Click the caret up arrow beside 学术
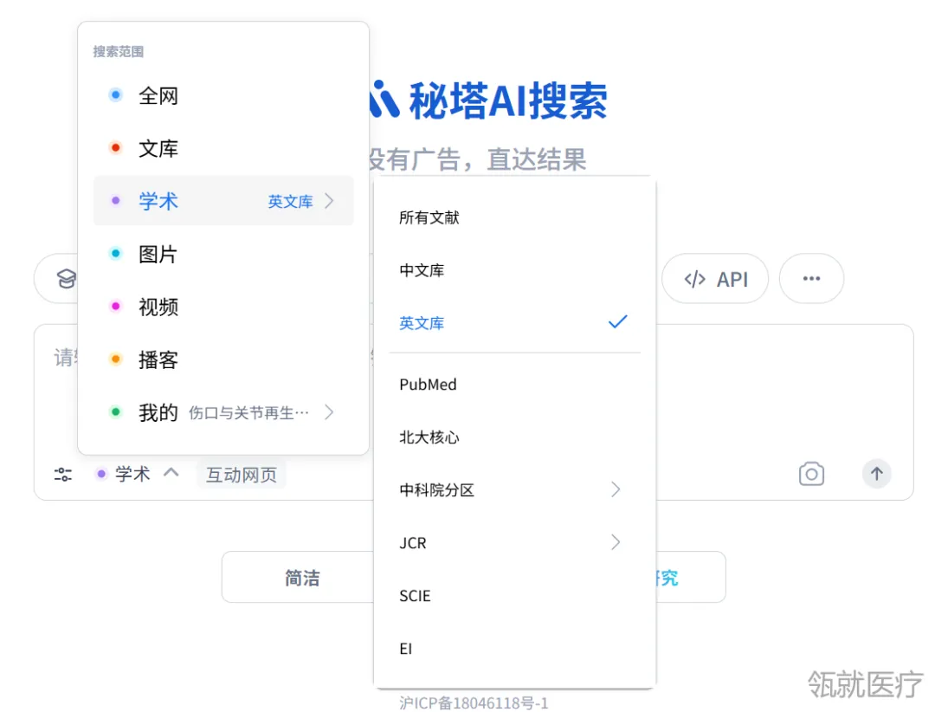 [x=171, y=473]
